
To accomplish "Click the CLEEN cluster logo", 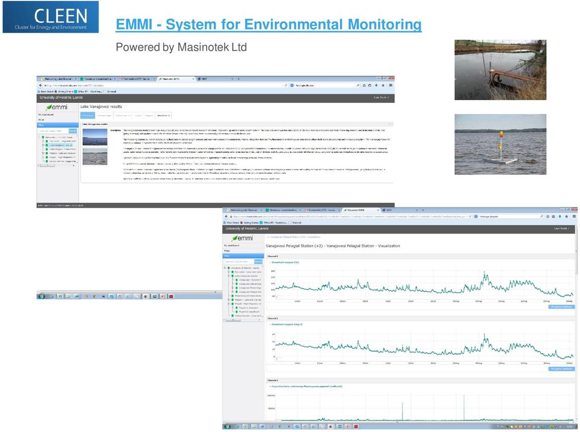I will click(x=51, y=17).
